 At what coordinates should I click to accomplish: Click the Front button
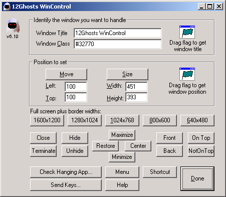(x=169, y=138)
